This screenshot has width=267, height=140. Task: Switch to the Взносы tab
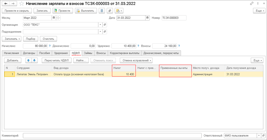click(101, 53)
